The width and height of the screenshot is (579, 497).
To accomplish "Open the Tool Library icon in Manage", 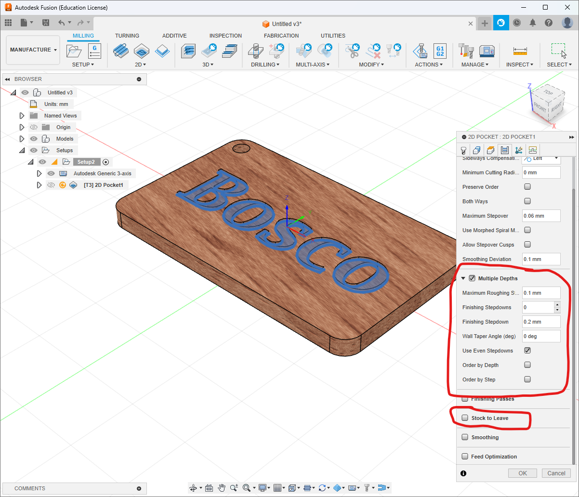I will (x=467, y=51).
